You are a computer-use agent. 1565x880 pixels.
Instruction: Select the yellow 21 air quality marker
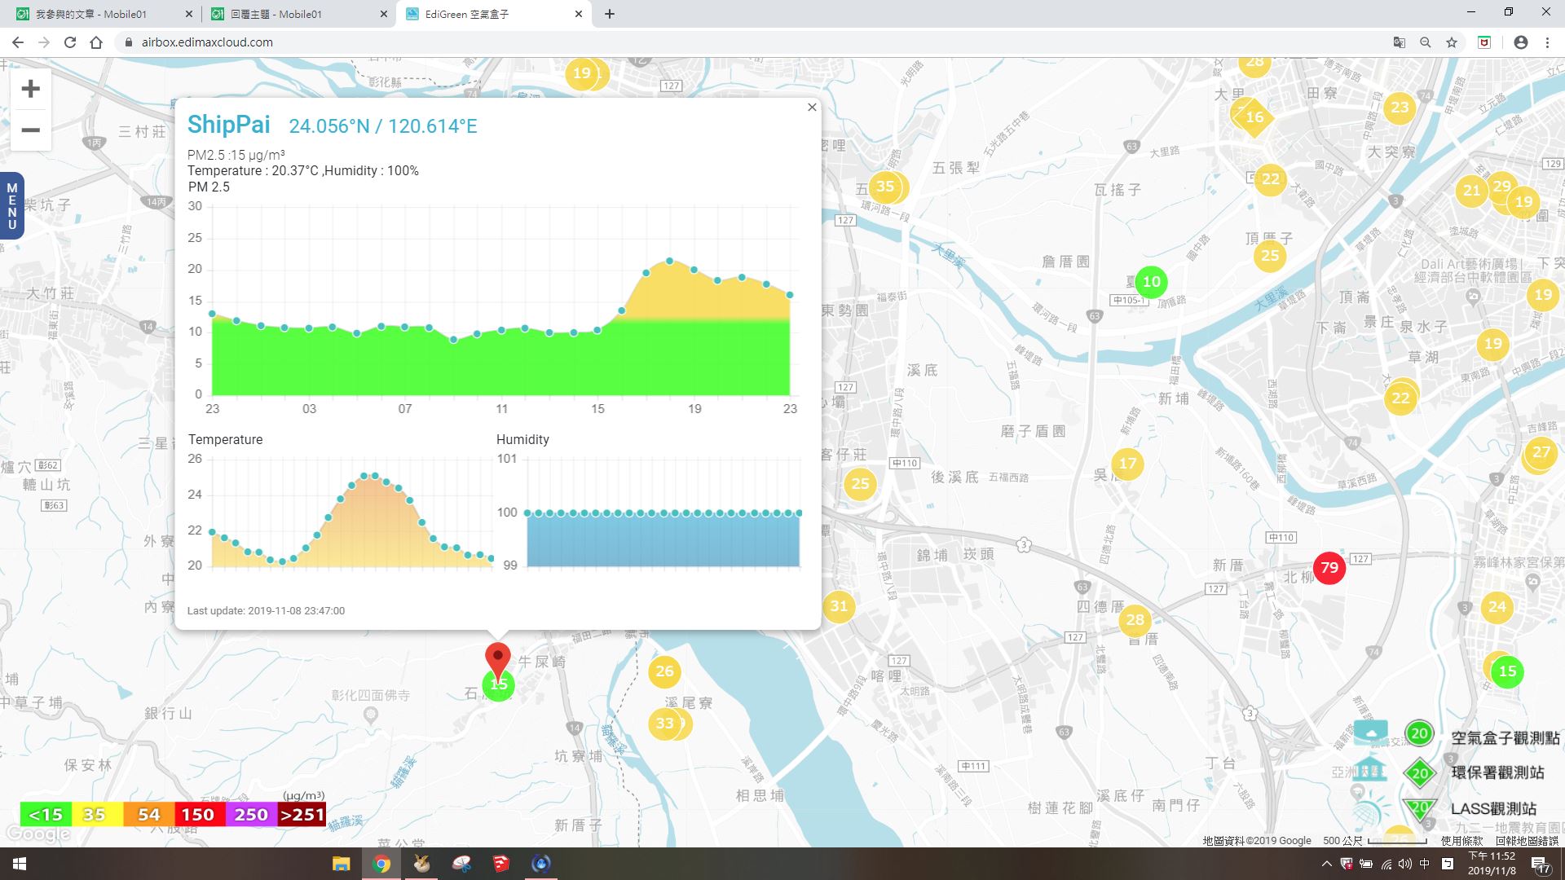pos(1471,191)
